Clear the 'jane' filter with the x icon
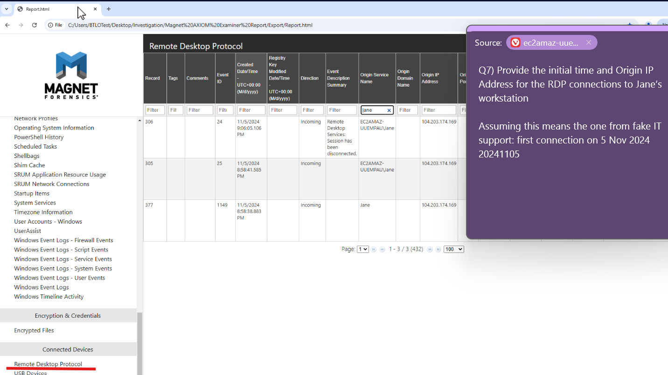Image resolution: width=668 pixels, height=375 pixels. (x=389, y=110)
